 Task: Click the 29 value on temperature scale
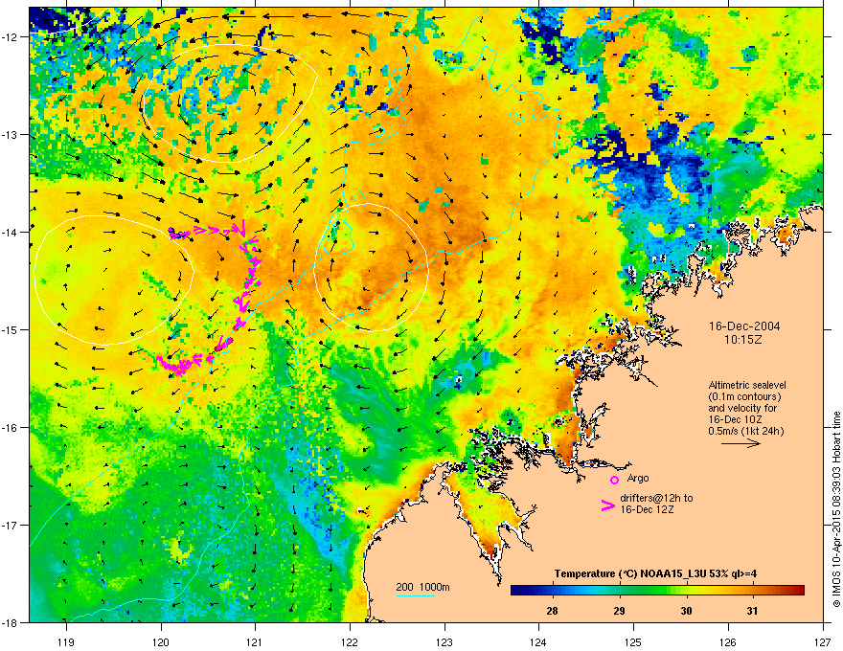click(620, 611)
